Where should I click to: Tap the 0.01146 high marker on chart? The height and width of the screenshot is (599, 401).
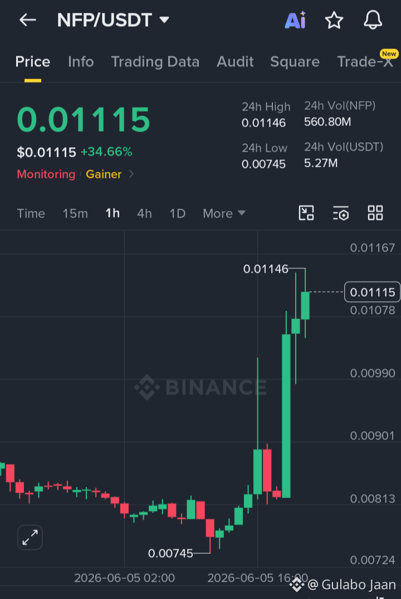[x=266, y=269]
